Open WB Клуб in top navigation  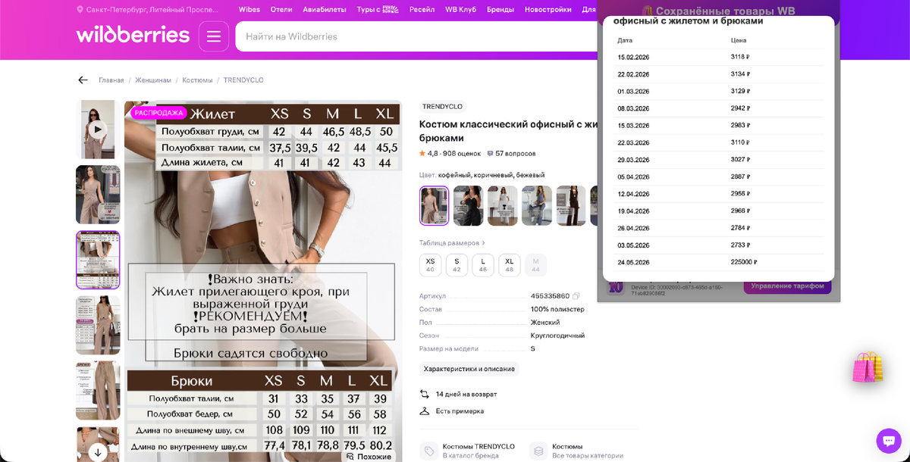tap(460, 10)
